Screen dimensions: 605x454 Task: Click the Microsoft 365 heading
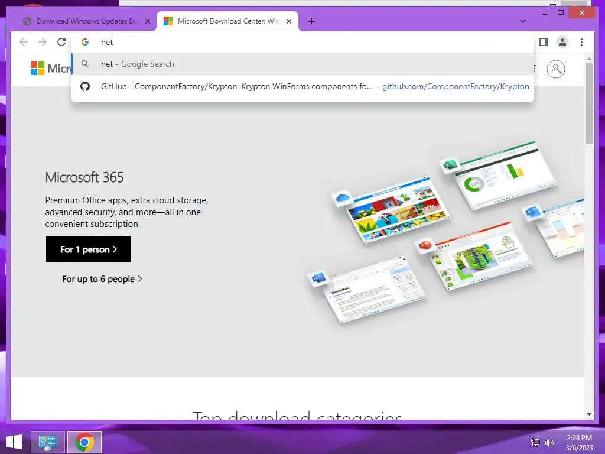pyautogui.click(x=84, y=177)
